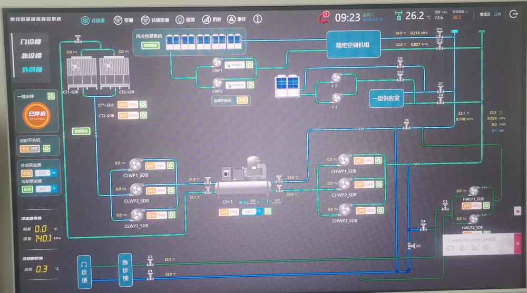This screenshot has width=527, height=293.
Task: Open CHWP2_SDB settings gear
Action: pos(379,184)
